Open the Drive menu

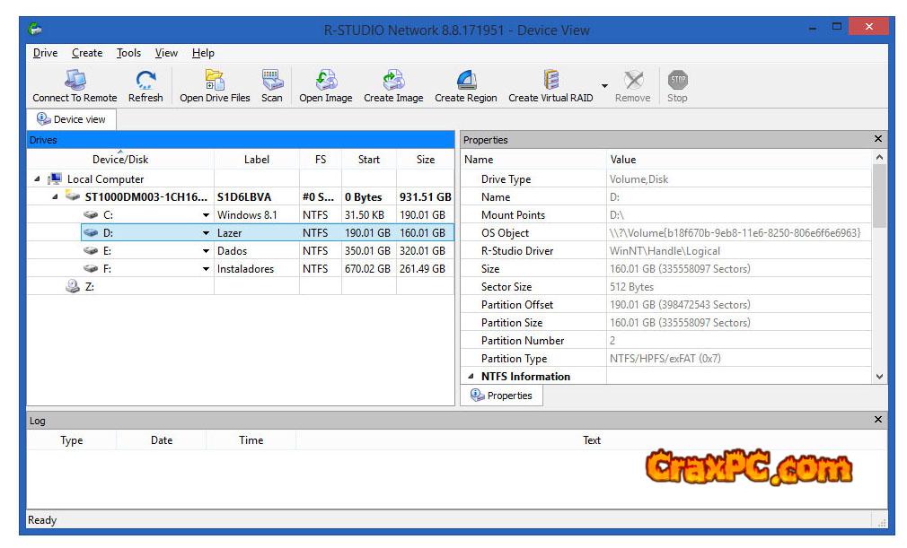coord(45,53)
